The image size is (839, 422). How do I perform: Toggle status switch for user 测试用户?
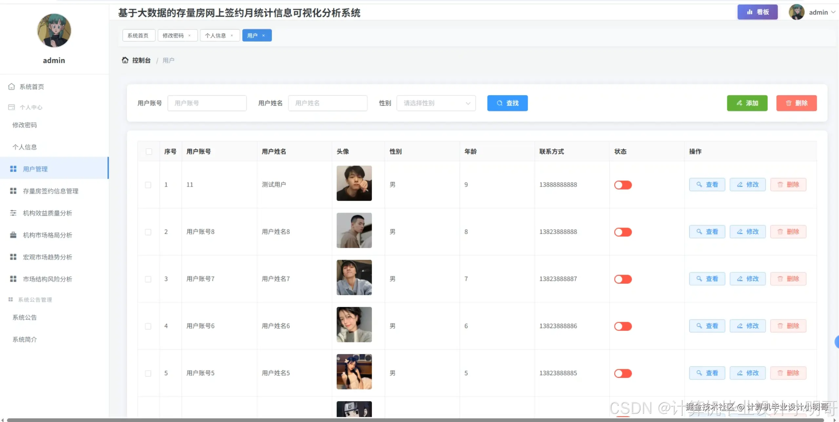pos(623,185)
